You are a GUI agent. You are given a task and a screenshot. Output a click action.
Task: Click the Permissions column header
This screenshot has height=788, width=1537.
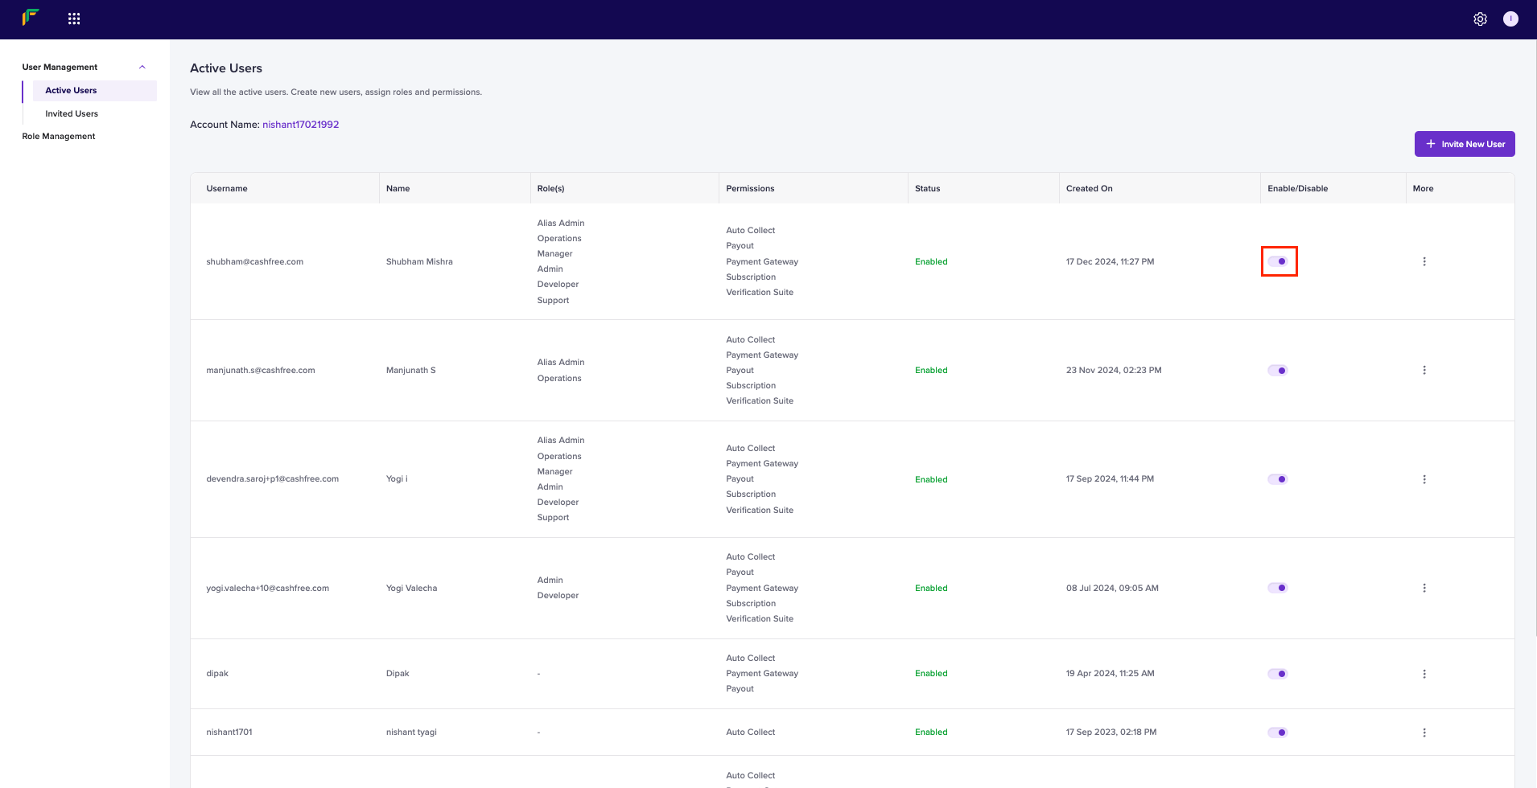(750, 188)
